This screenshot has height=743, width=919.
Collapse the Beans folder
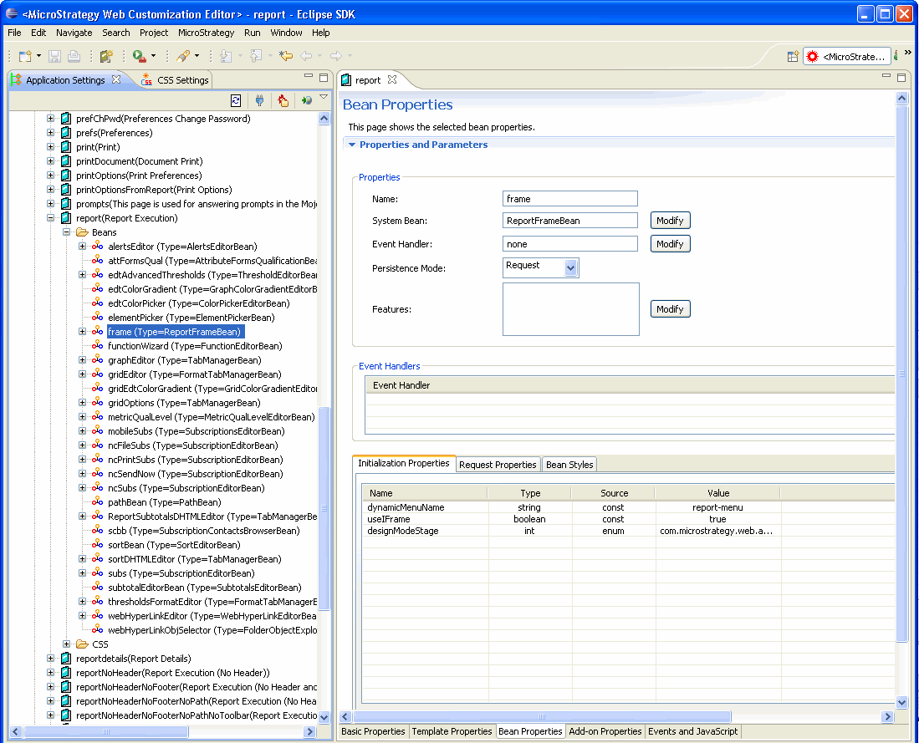pyautogui.click(x=66, y=232)
